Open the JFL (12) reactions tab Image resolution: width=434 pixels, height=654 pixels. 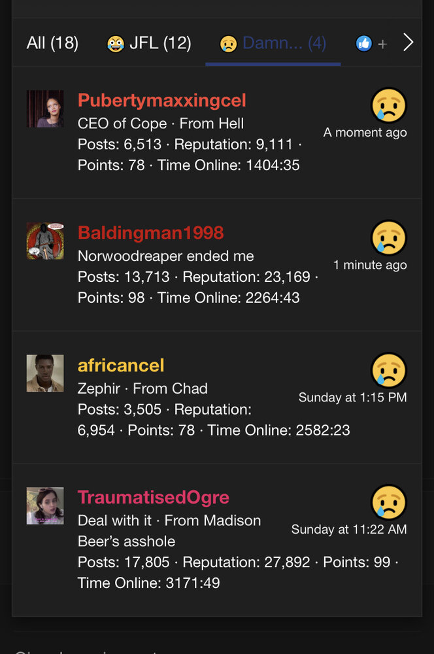(149, 43)
